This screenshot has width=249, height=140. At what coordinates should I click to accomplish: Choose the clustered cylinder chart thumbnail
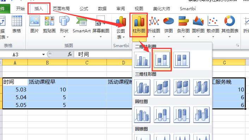tap(142, 115)
